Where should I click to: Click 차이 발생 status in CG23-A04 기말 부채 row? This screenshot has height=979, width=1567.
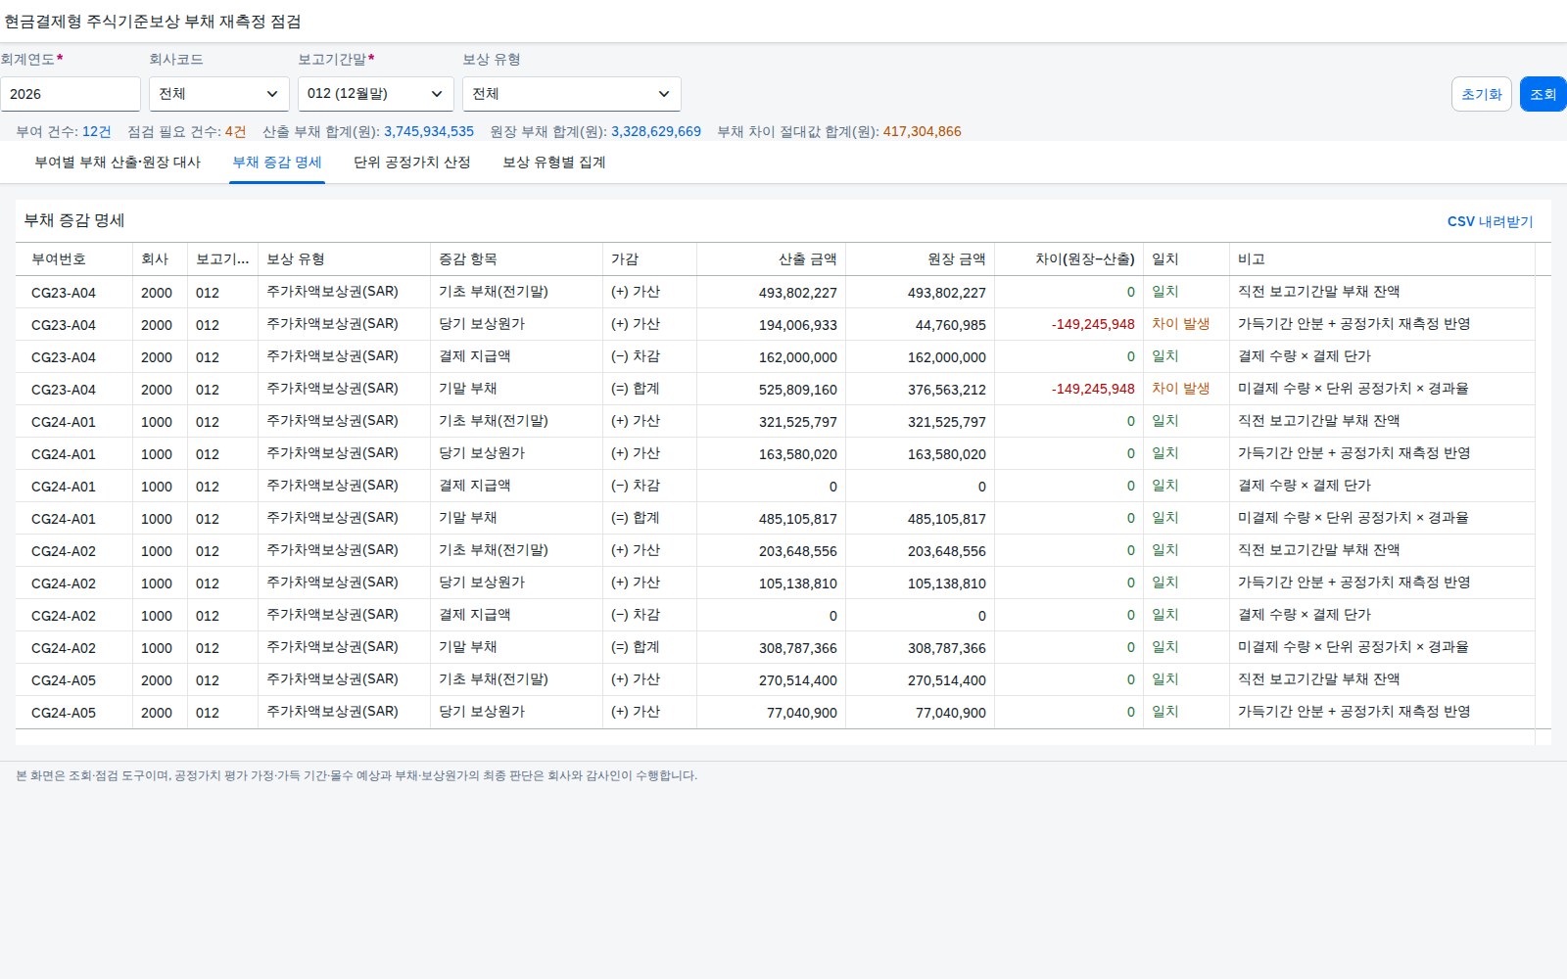click(1181, 389)
